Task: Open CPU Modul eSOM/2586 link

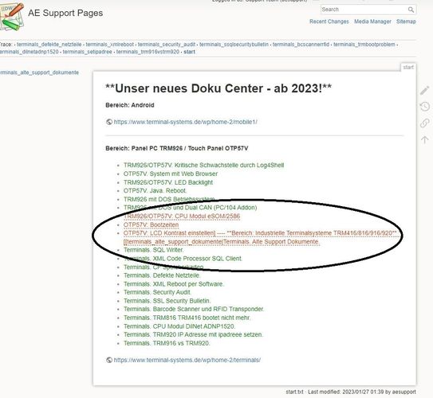Action: coord(182,216)
